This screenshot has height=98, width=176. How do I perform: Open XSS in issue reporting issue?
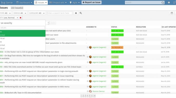pos(37,76)
